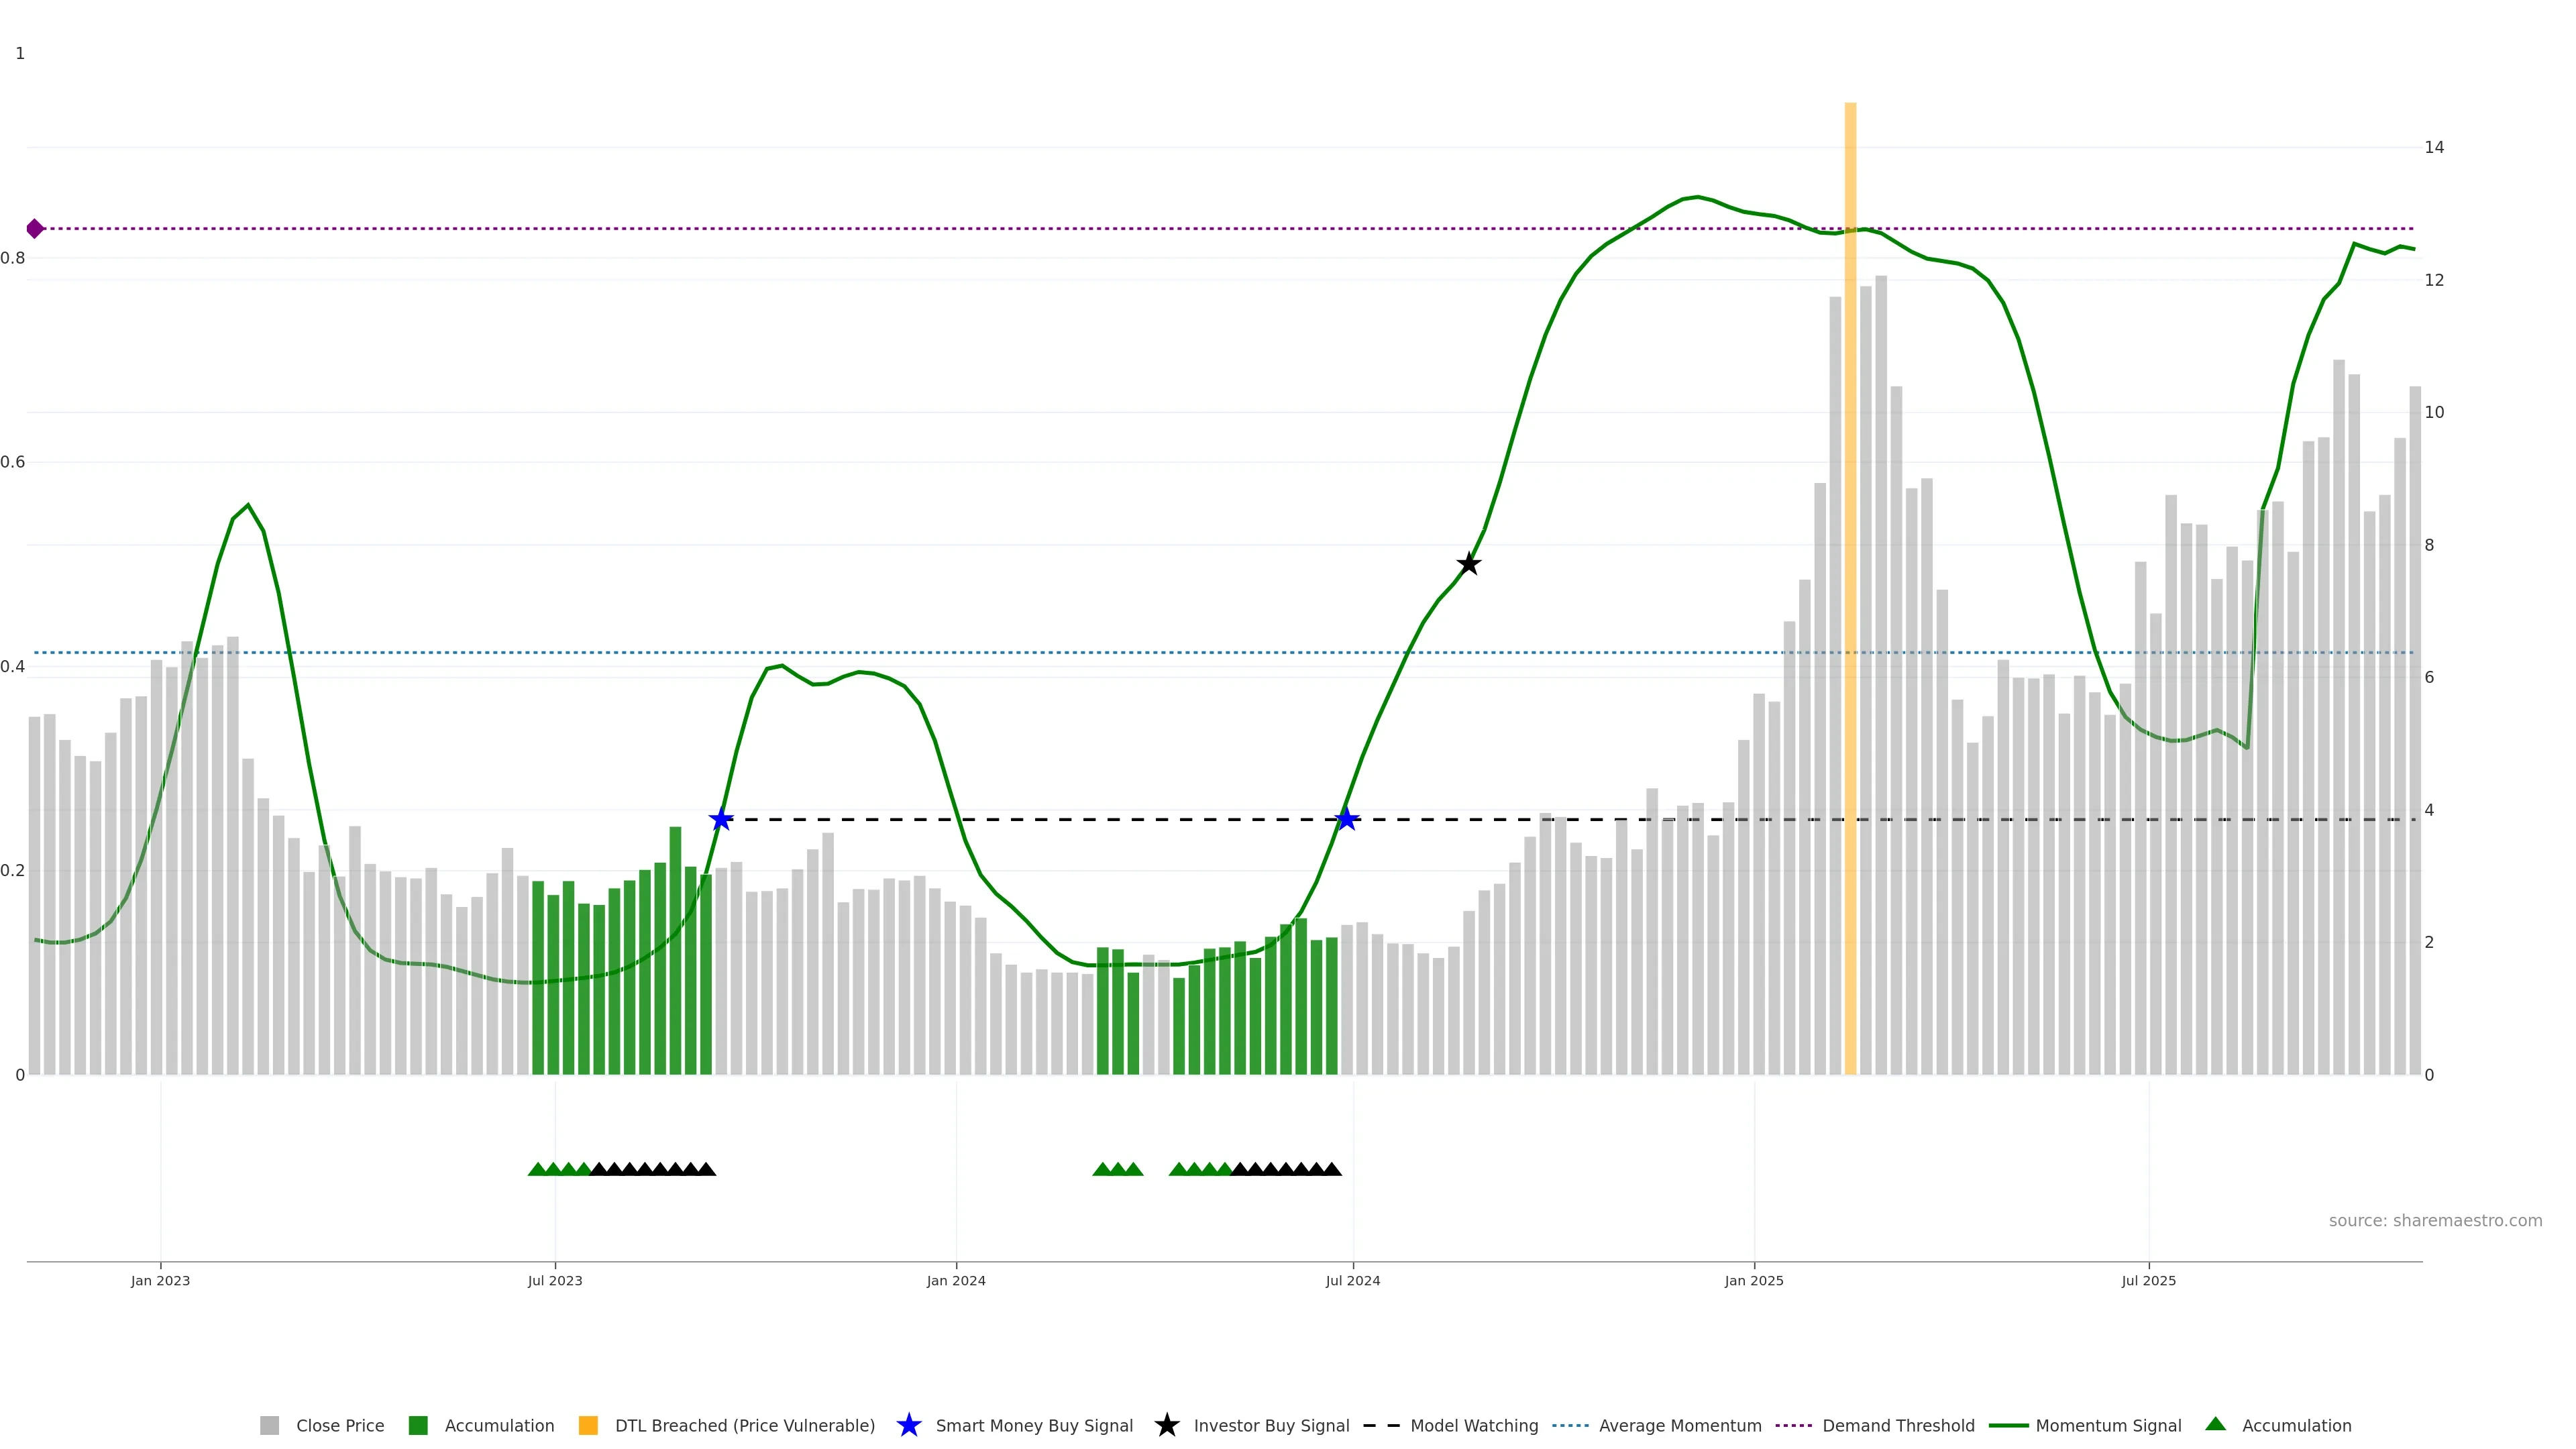Screen dimensions: 2576x1449
Task: Toggle the Close Price series in the legend
Action: tap(339, 1426)
